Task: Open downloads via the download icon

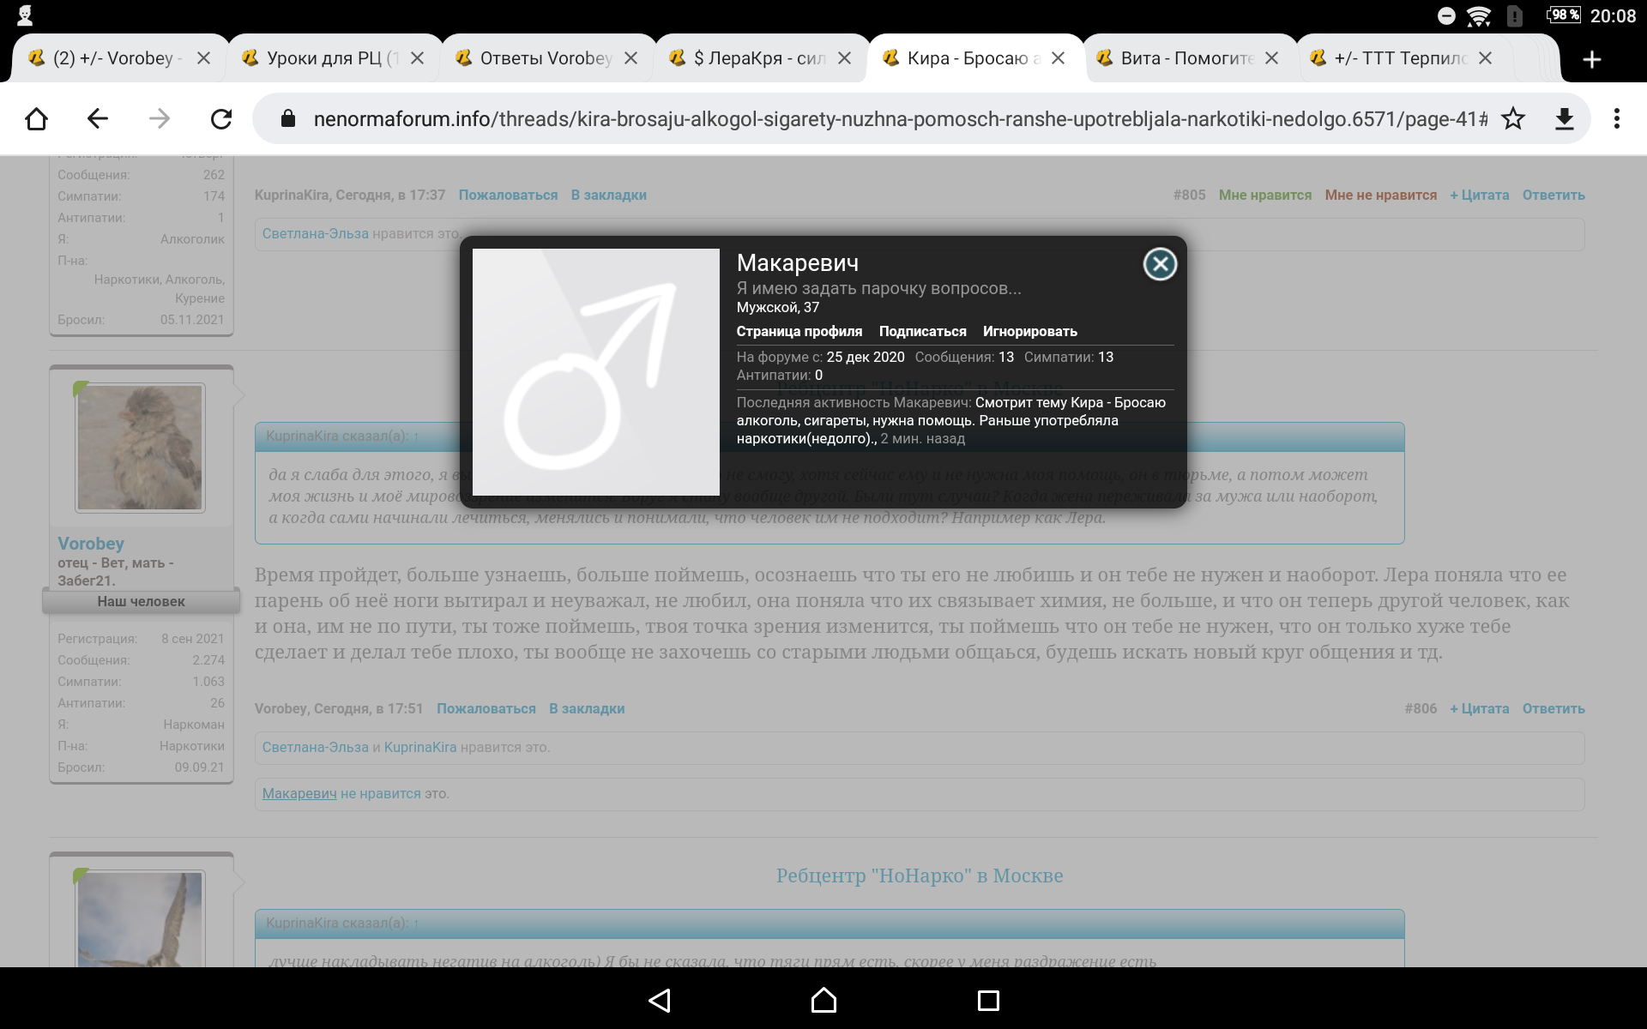Action: 1565,119
